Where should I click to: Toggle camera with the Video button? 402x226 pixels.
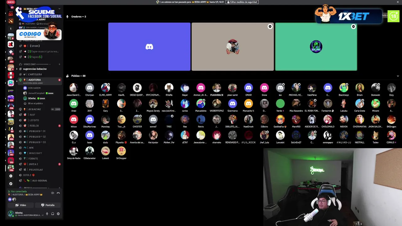click(21, 205)
